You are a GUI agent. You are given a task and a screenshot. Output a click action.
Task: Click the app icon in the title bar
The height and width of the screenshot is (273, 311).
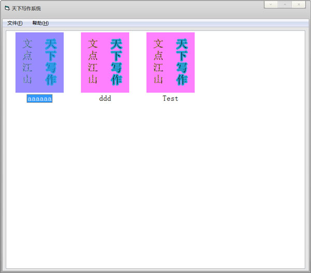pyautogui.click(x=7, y=8)
